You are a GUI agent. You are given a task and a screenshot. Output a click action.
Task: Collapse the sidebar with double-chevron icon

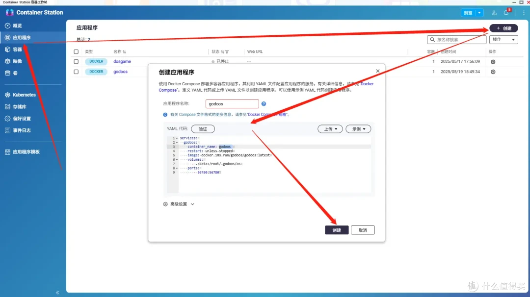pos(57,292)
